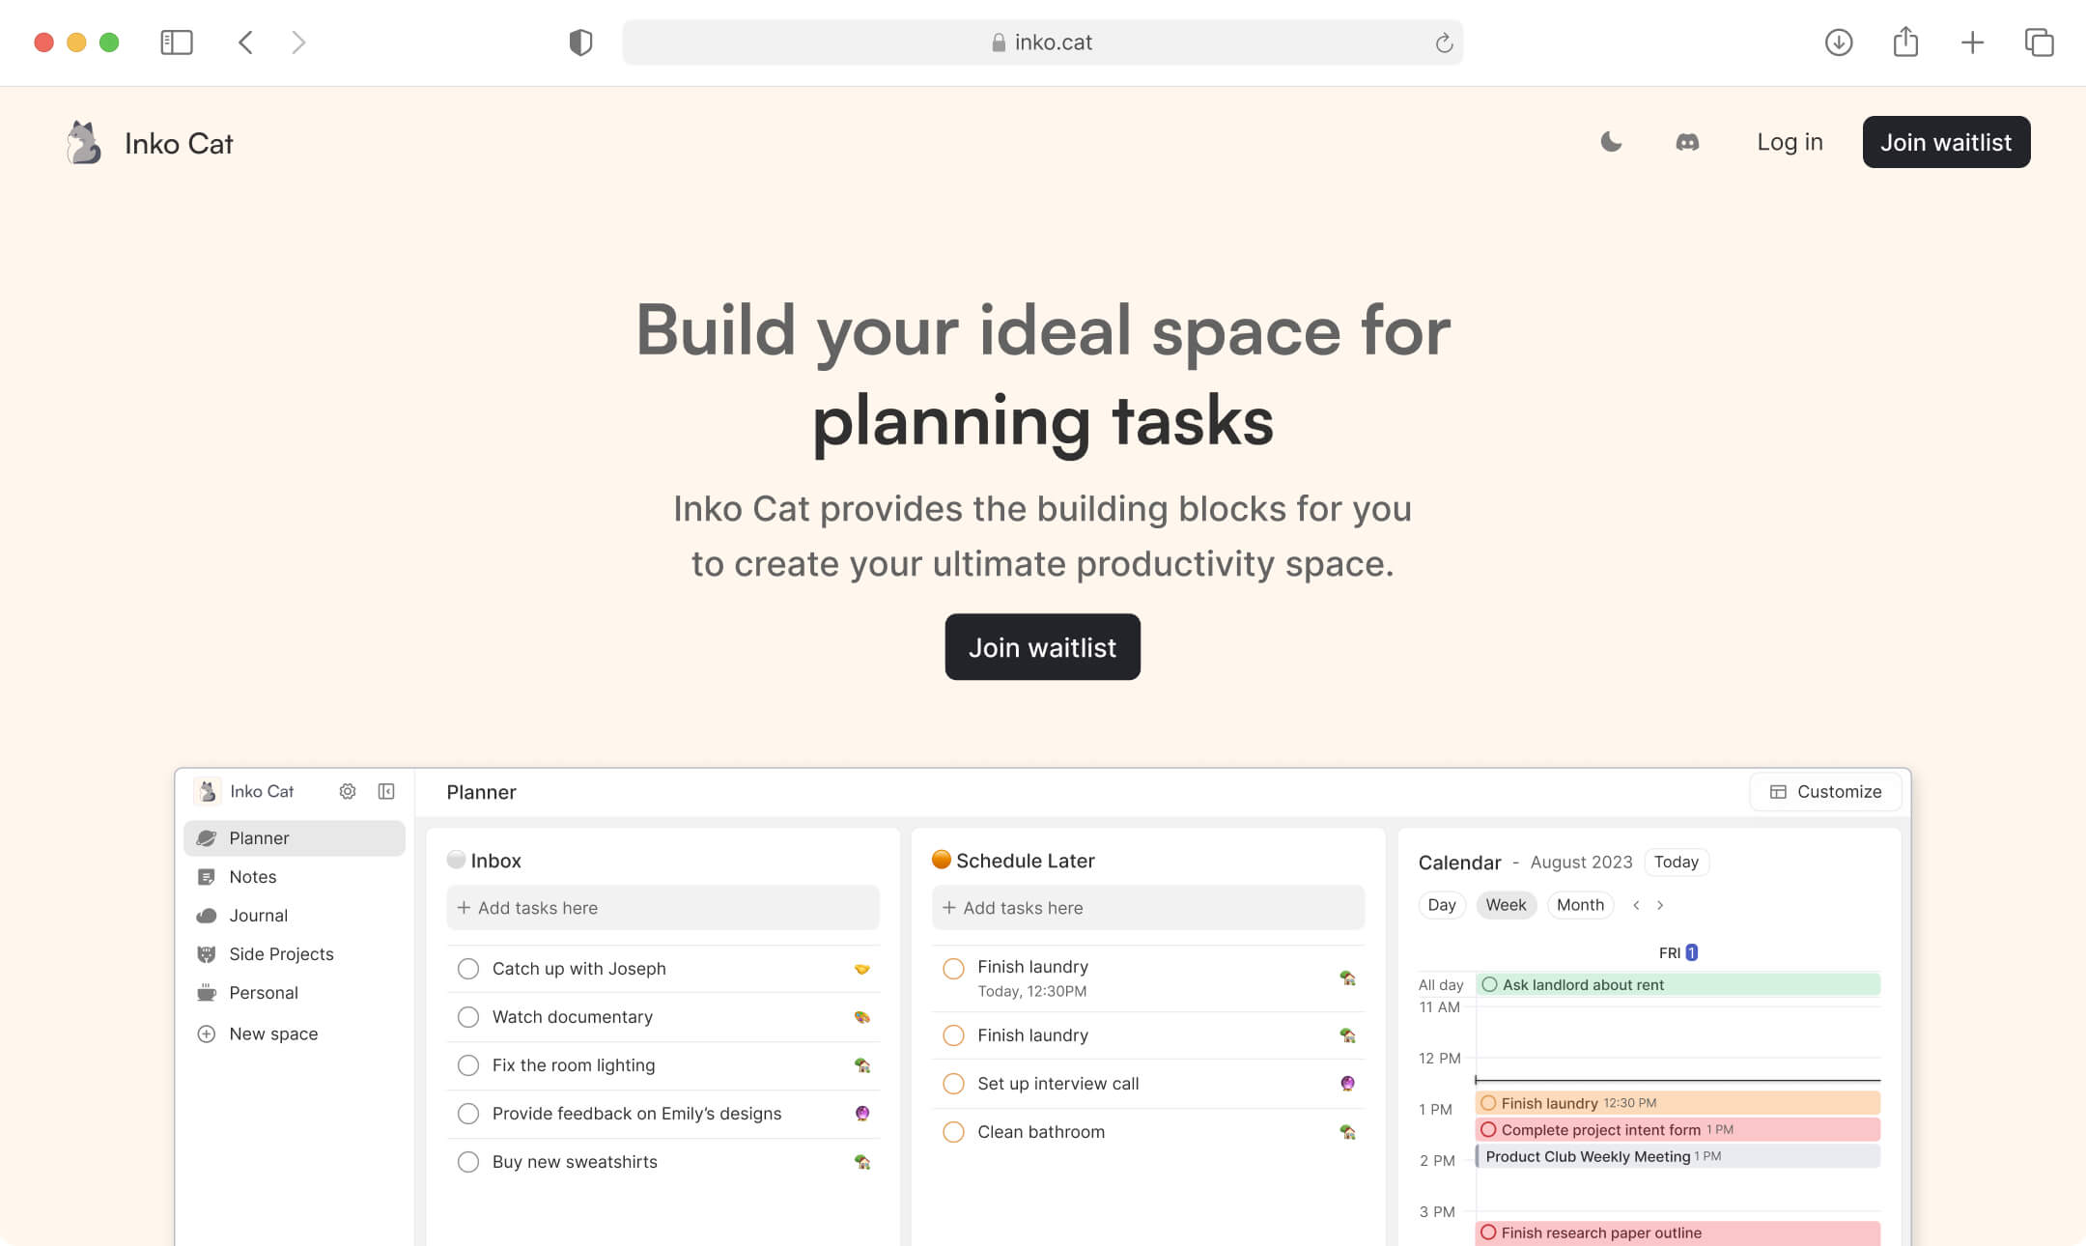Click the New space icon
The image size is (2086, 1246).
[206, 1034]
